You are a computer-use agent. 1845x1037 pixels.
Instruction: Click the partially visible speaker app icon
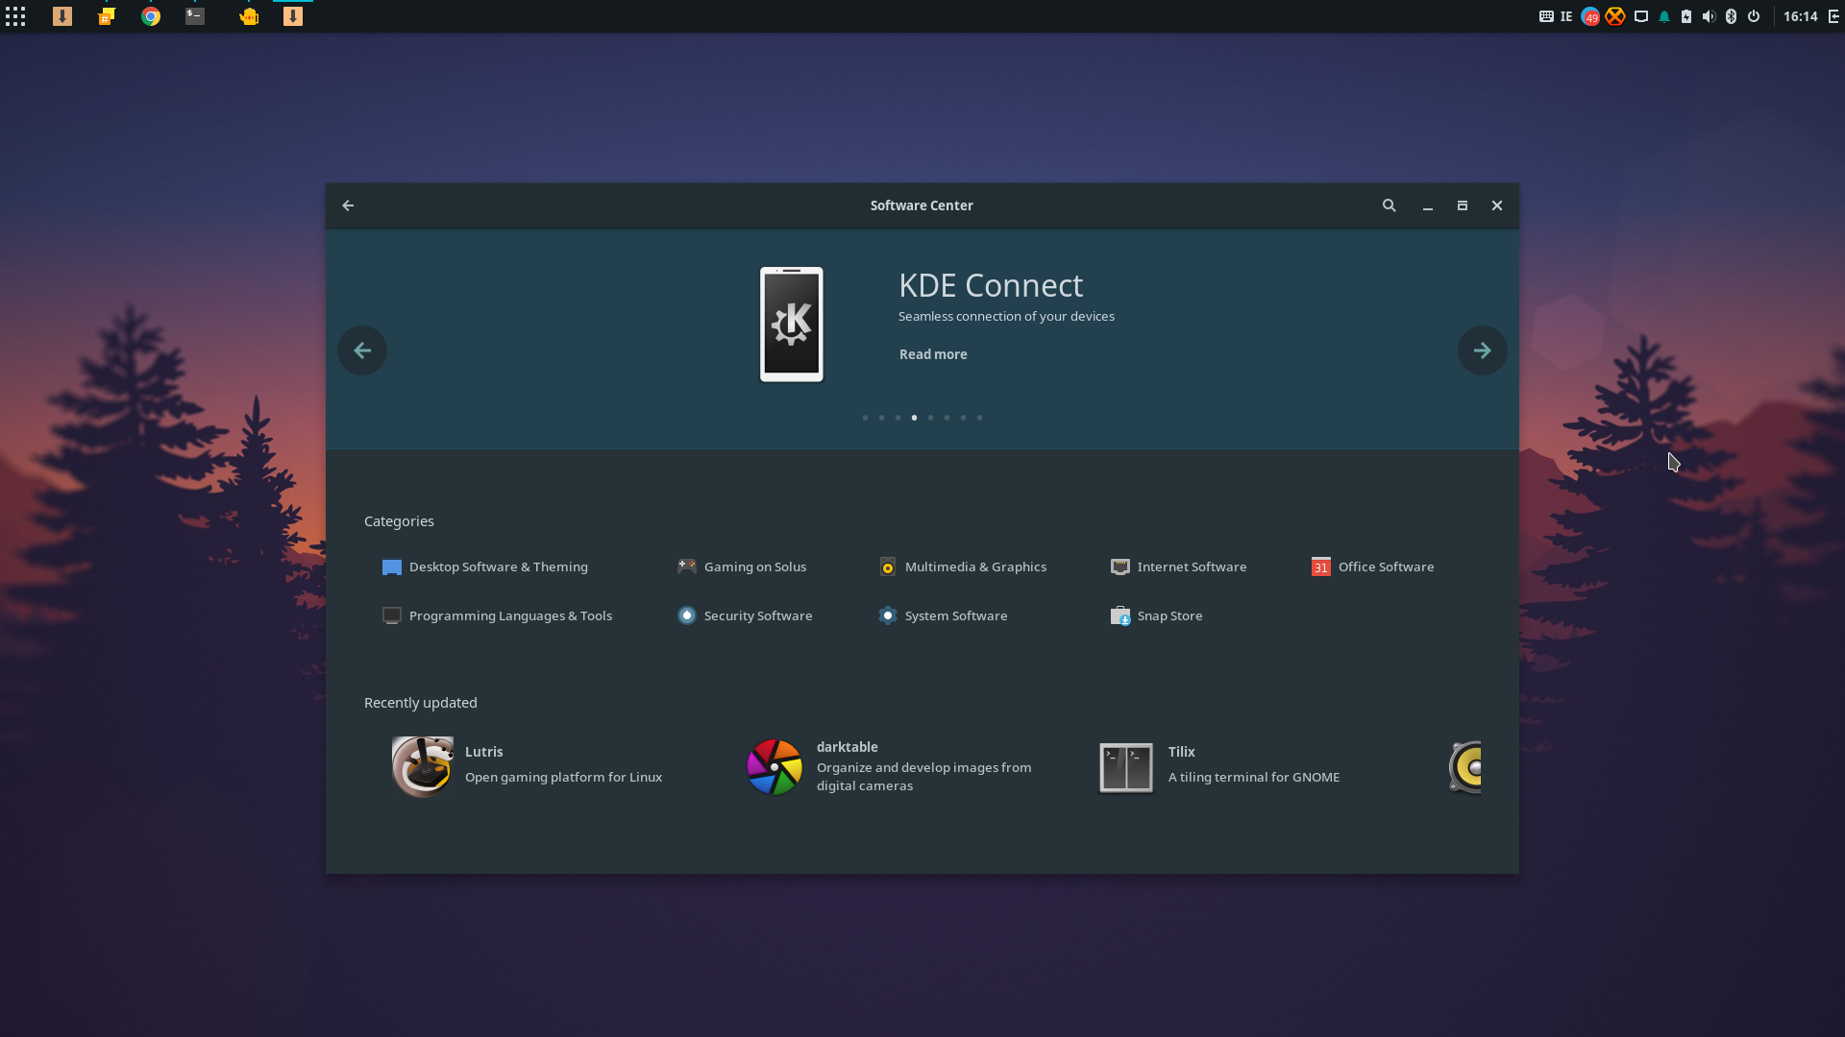tap(1464, 767)
